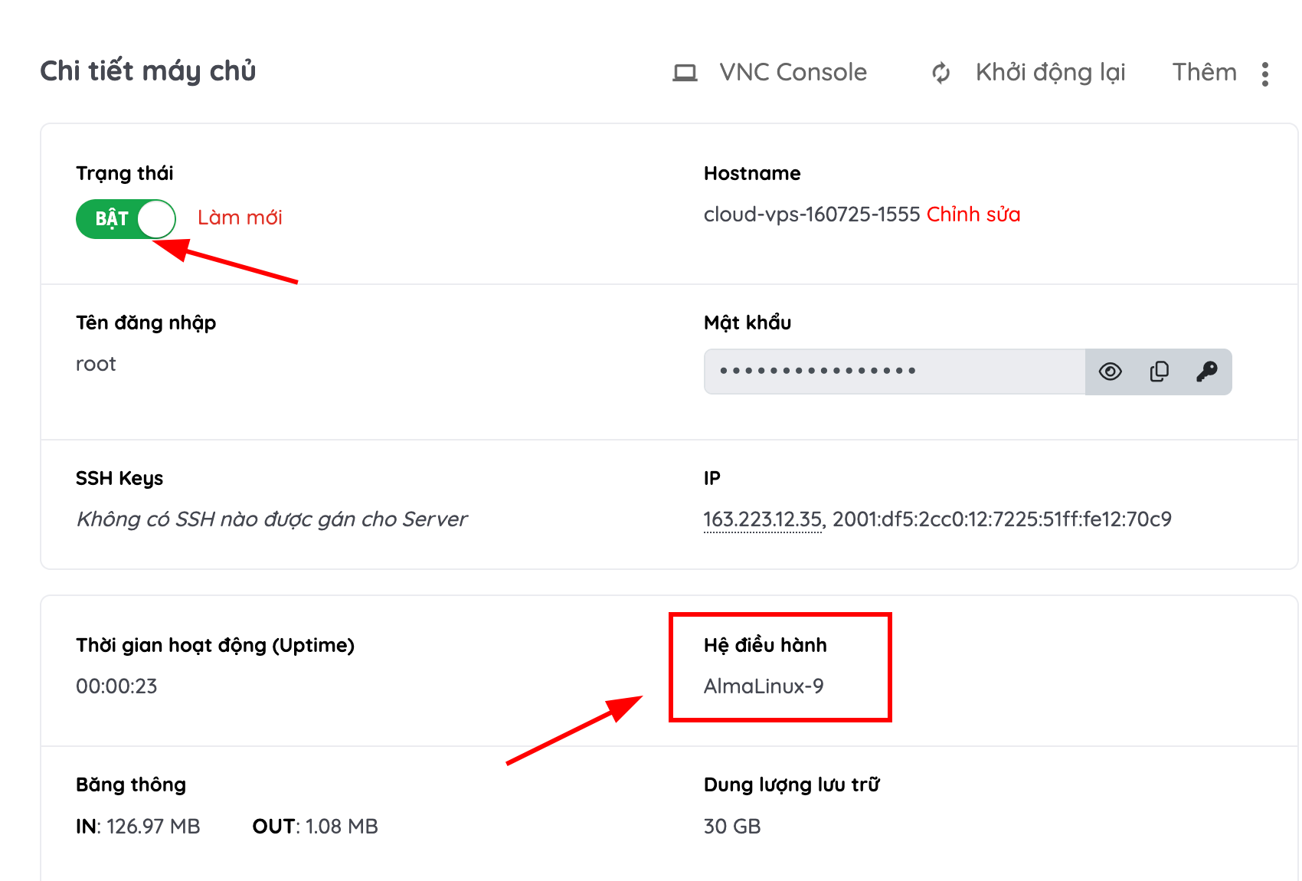Click the uptime value 00:00:23

click(116, 686)
